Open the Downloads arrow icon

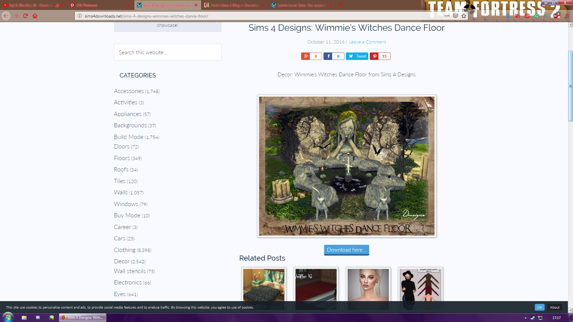point(508,16)
